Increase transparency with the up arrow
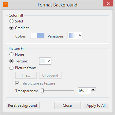 pos(93,89)
